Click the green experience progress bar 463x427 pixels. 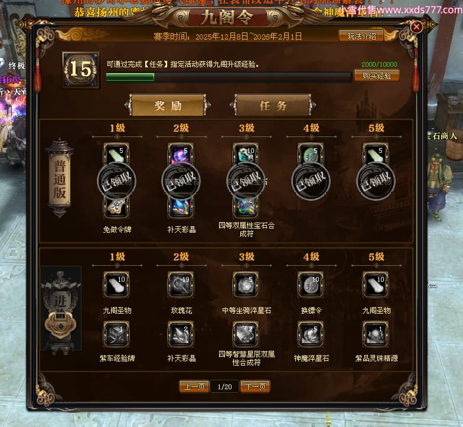click(229, 77)
